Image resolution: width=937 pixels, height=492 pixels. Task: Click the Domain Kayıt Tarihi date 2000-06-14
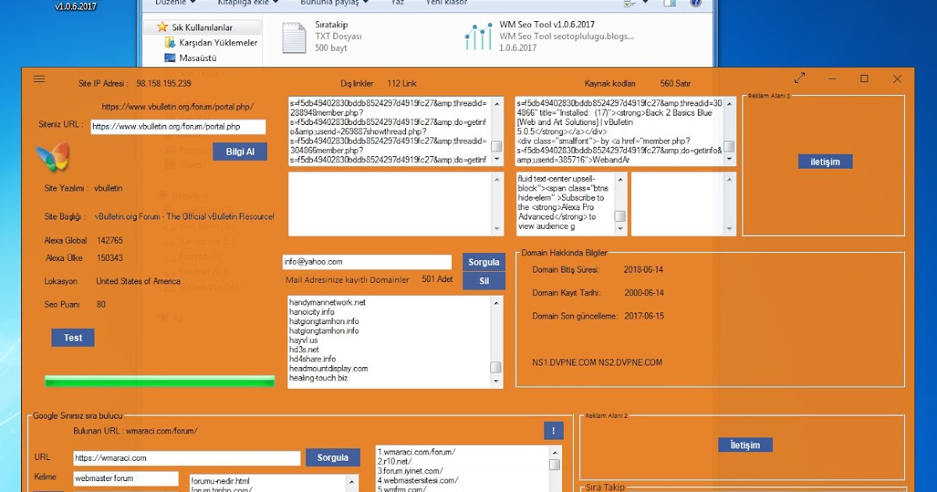643,293
